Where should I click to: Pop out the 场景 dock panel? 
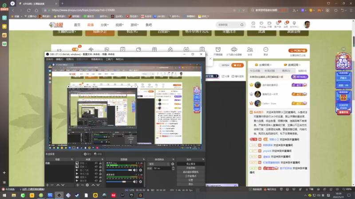click(72, 160)
